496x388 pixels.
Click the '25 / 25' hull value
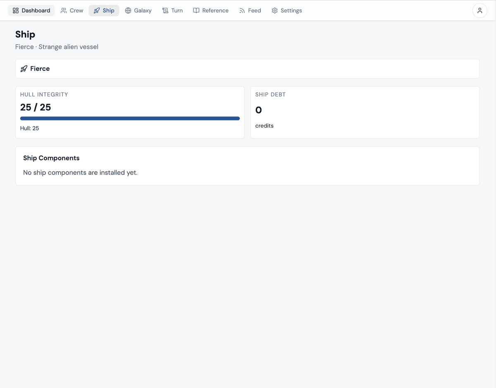pyautogui.click(x=36, y=107)
